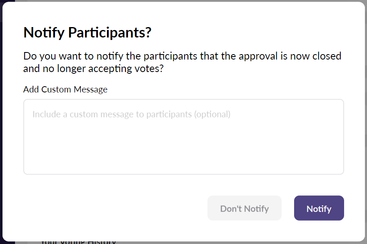Click the dimmed strip above the dialog
The image size is (367, 244).
click(x=183, y=1)
